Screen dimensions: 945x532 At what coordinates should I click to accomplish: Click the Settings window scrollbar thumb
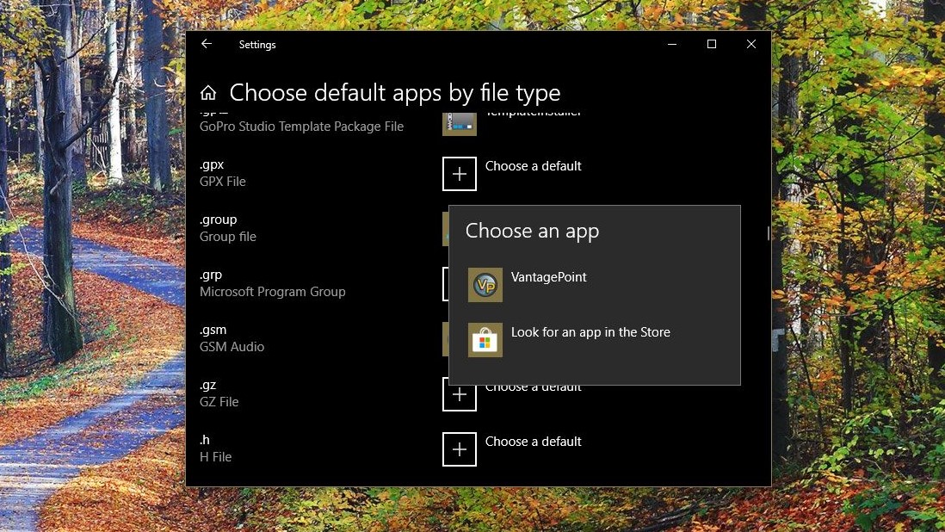click(x=769, y=233)
